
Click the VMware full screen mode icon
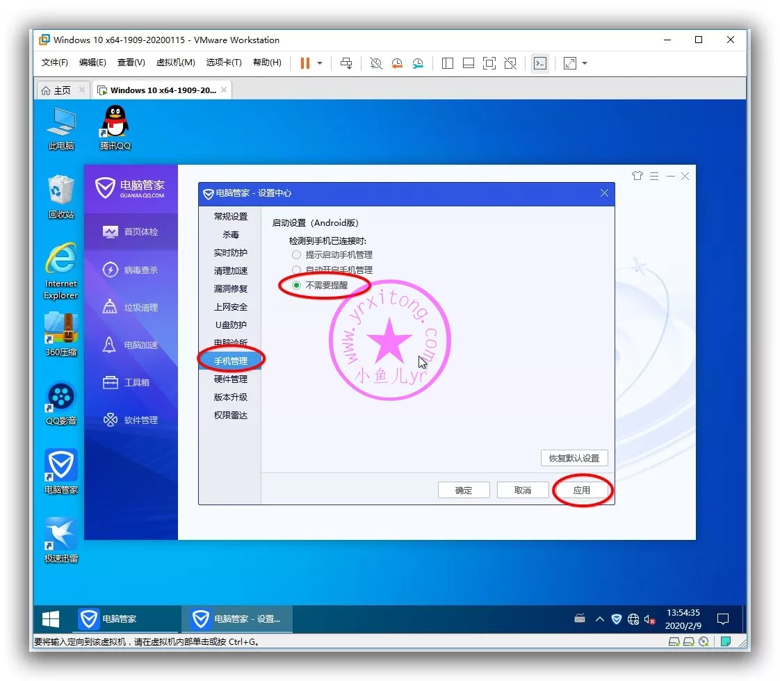tap(489, 63)
